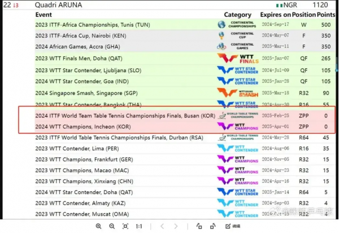Select the Points column header
339x233 pixels.
pos(327,15)
